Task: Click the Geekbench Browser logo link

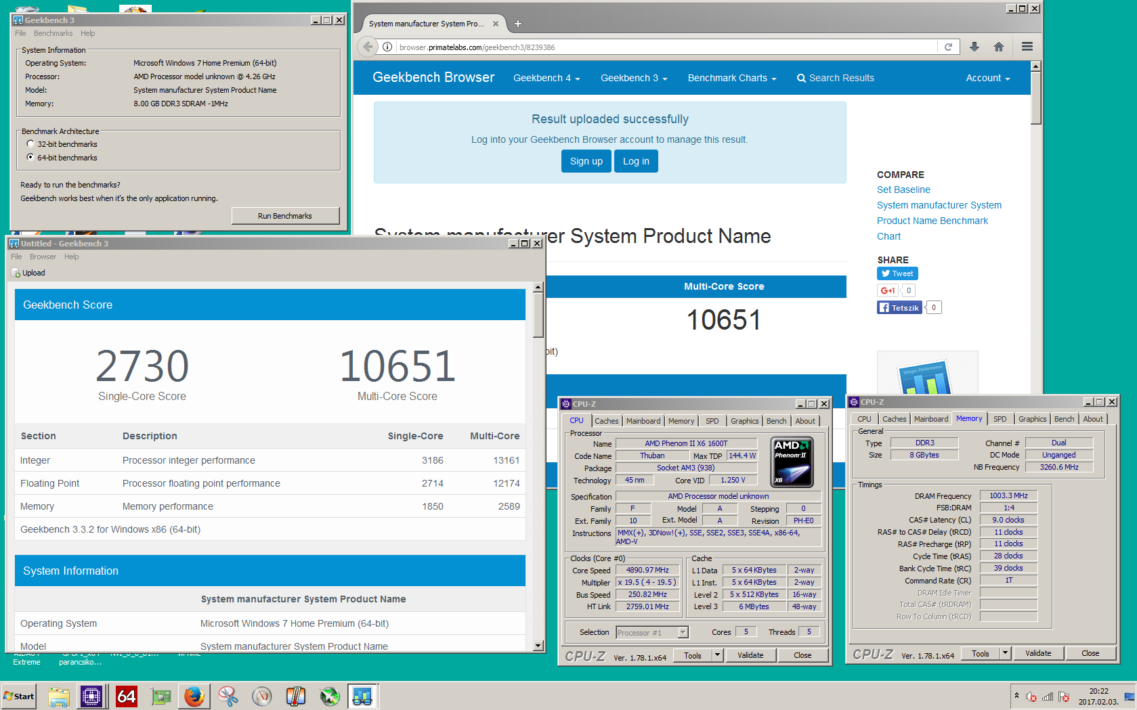Action: point(433,77)
